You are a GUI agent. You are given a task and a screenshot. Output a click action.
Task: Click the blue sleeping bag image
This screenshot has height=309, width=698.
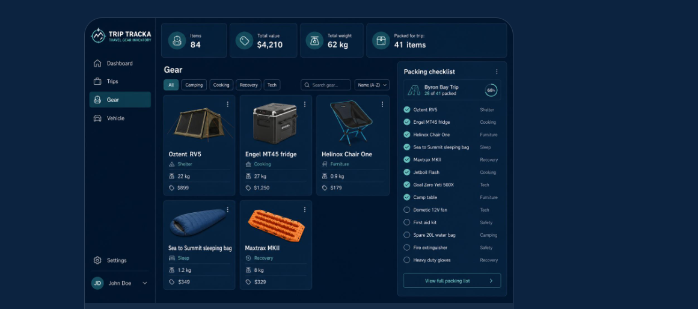click(198, 222)
